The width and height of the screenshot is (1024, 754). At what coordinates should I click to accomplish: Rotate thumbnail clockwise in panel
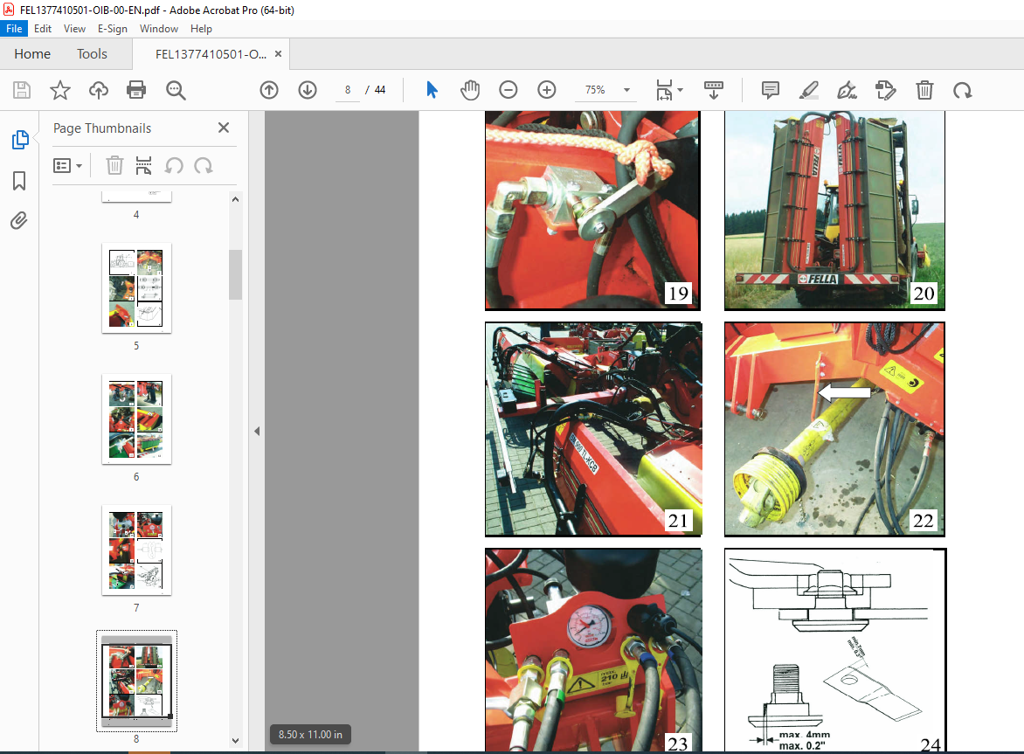coord(204,165)
